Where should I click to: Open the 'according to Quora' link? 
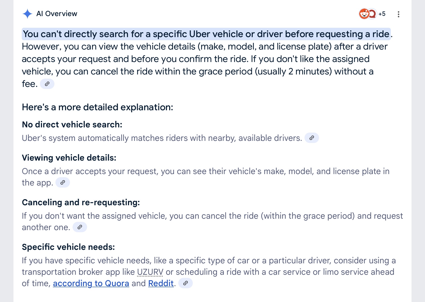coord(91,283)
